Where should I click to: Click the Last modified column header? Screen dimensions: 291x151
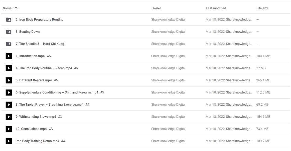point(216,8)
